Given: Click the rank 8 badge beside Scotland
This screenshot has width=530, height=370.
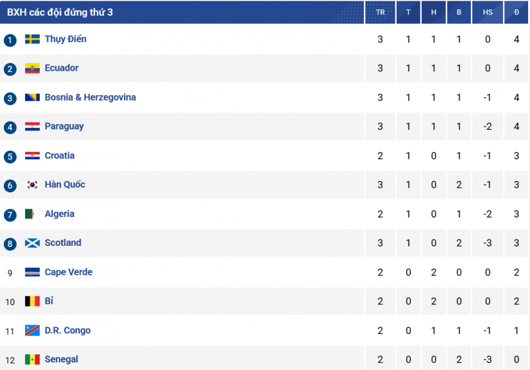Looking at the screenshot, I should tap(10, 244).
